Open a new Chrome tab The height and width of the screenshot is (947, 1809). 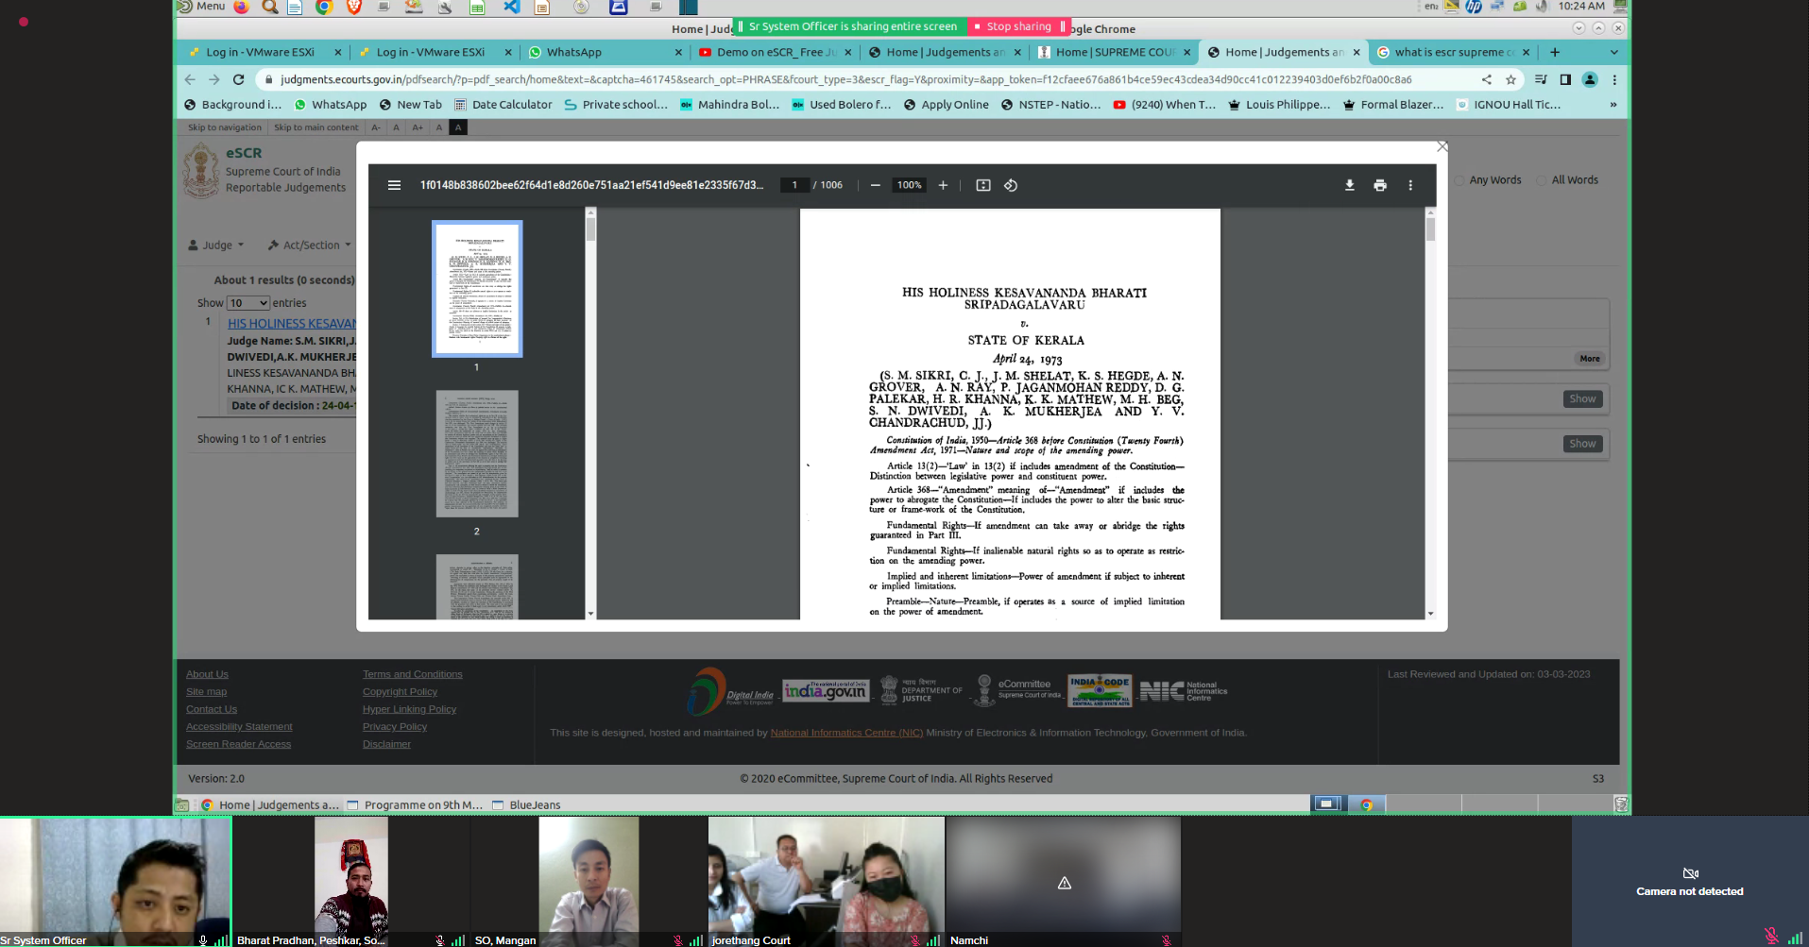[1555, 52]
